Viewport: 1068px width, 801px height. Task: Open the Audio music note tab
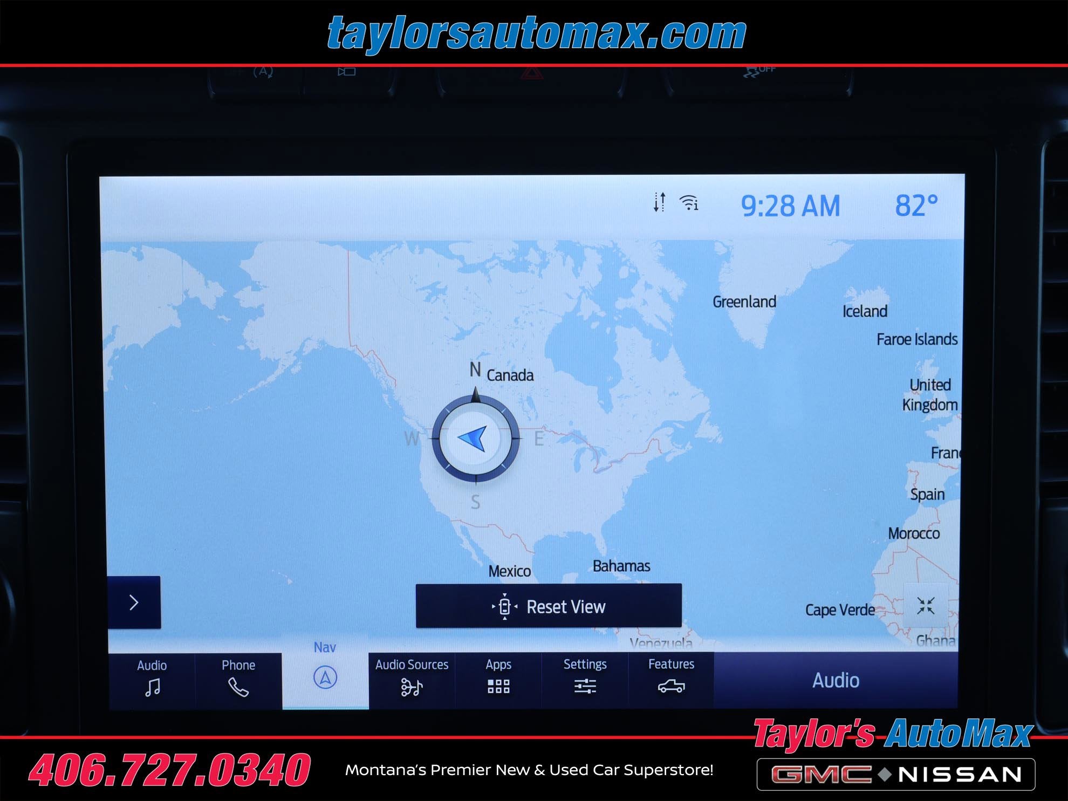click(x=152, y=680)
